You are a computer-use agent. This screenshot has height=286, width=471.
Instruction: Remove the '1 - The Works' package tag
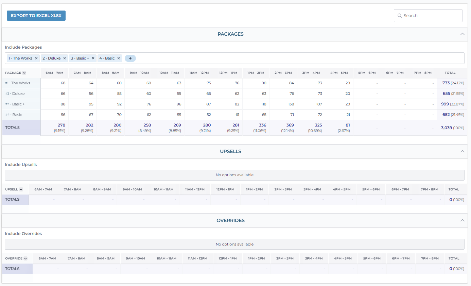point(36,58)
